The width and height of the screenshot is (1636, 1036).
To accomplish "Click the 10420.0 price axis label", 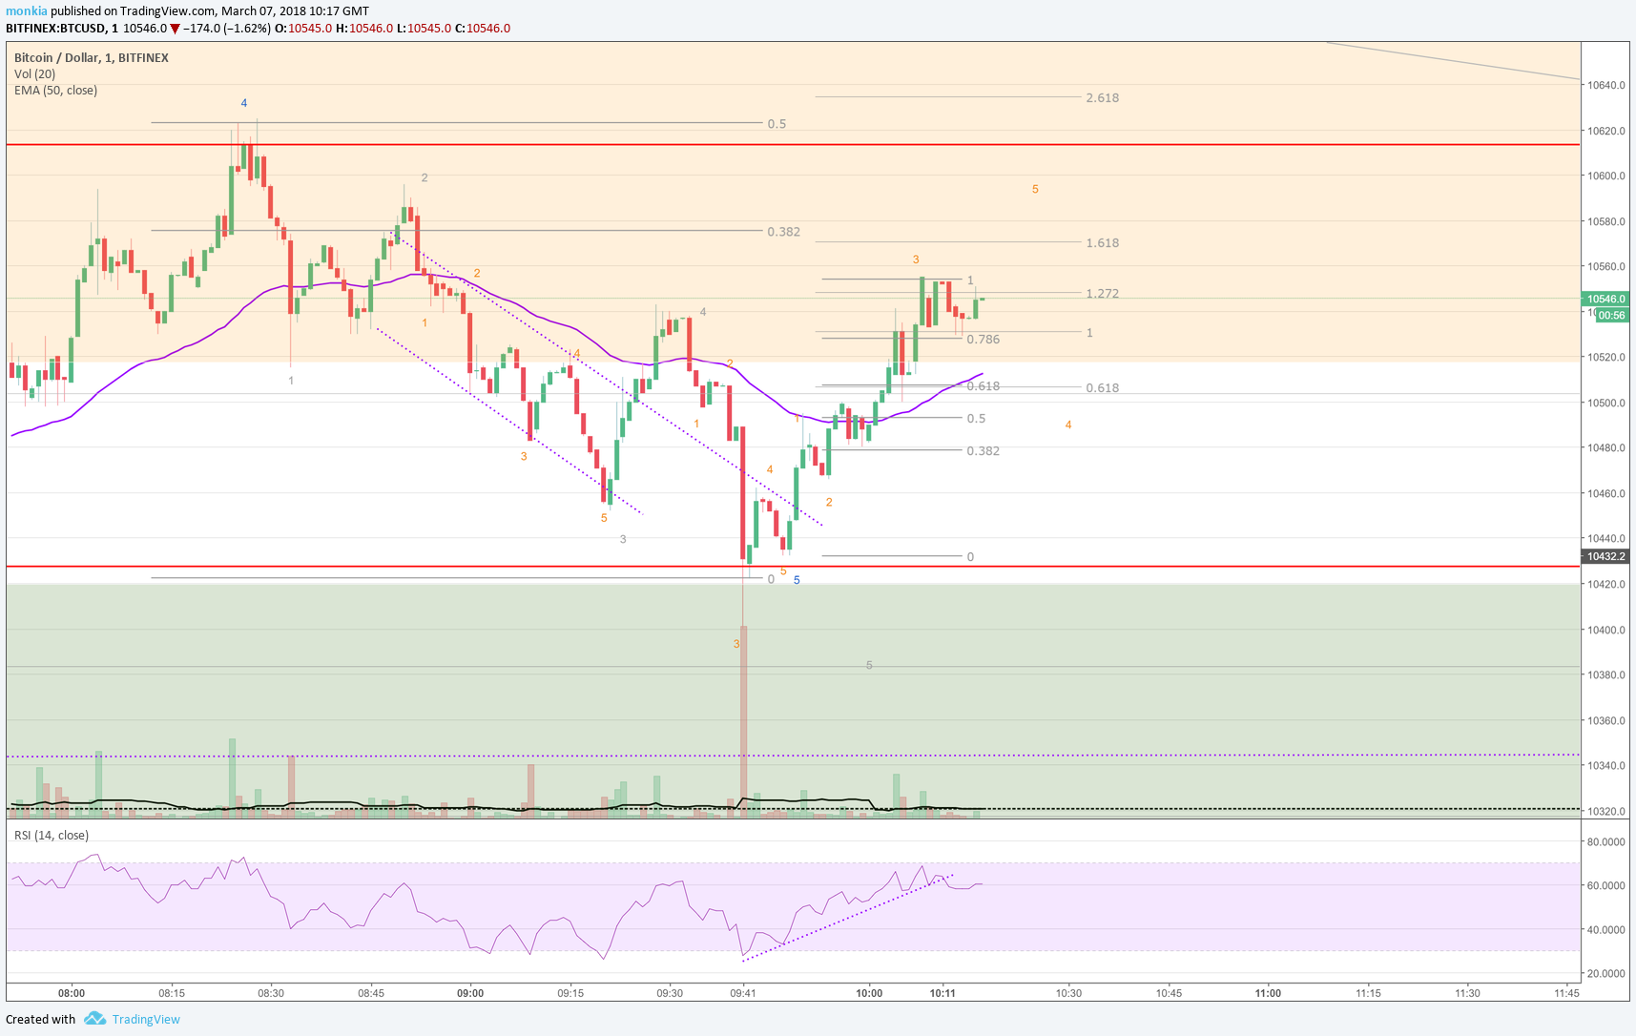I will pos(1605,584).
